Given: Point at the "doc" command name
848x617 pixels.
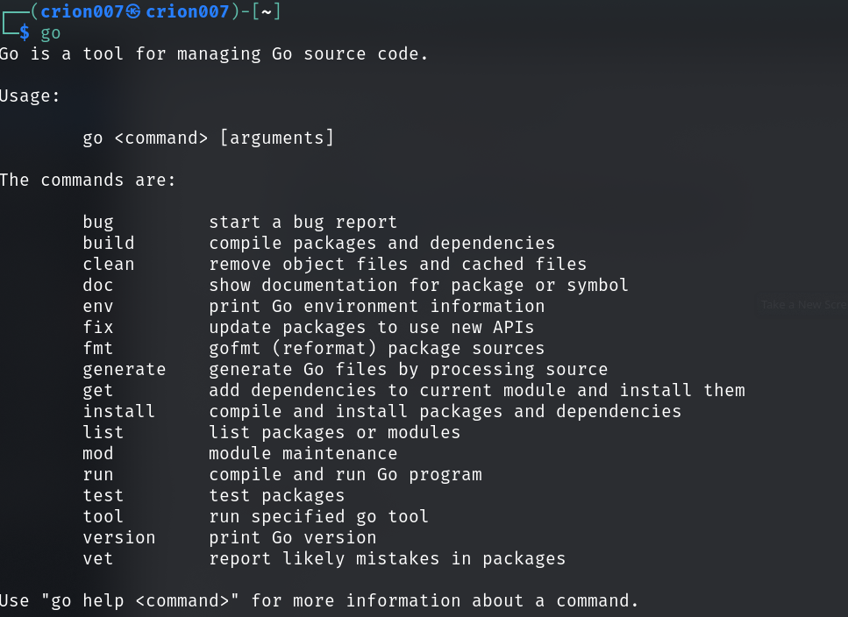Looking at the screenshot, I should pyautogui.click(x=98, y=285).
